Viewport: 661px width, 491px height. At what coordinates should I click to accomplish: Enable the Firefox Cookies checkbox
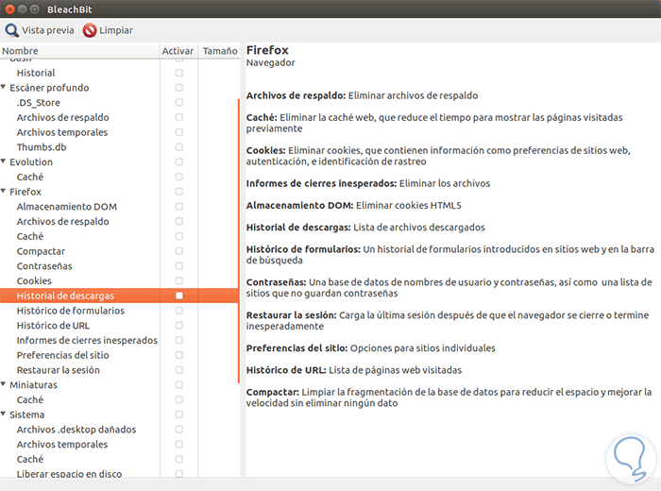(x=179, y=280)
